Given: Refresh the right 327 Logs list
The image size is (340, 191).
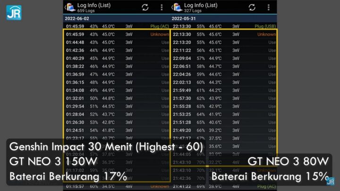Looking at the screenshot, I should click(x=252, y=8).
